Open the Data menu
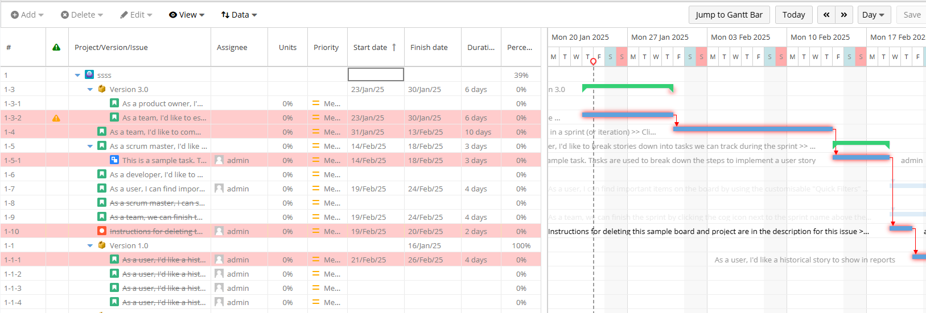Screen dimensions: 926x313 [x=239, y=15]
